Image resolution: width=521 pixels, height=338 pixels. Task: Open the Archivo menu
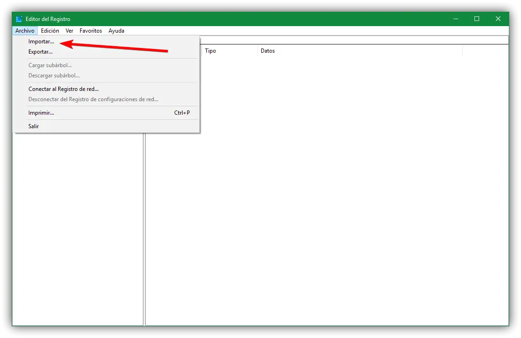25,31
